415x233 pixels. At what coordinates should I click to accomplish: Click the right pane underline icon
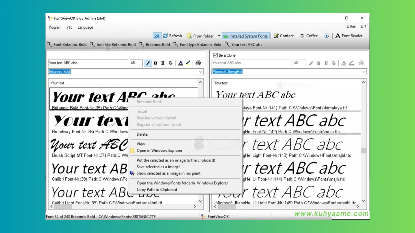coord(326,63)
